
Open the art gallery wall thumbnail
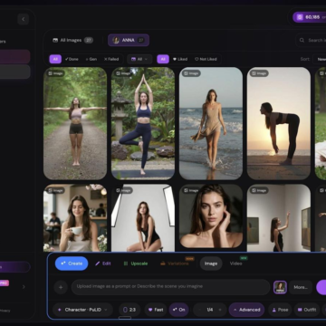[279, 218]
